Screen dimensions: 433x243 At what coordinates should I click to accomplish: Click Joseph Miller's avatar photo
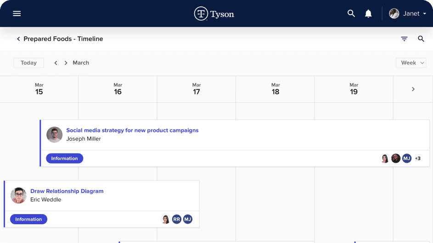click(x=54, y=135)
